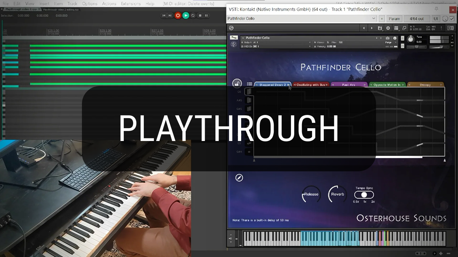Open the Extensions menu
The height and width of the screenshot is (257, 458).
[x=131, y=4]
